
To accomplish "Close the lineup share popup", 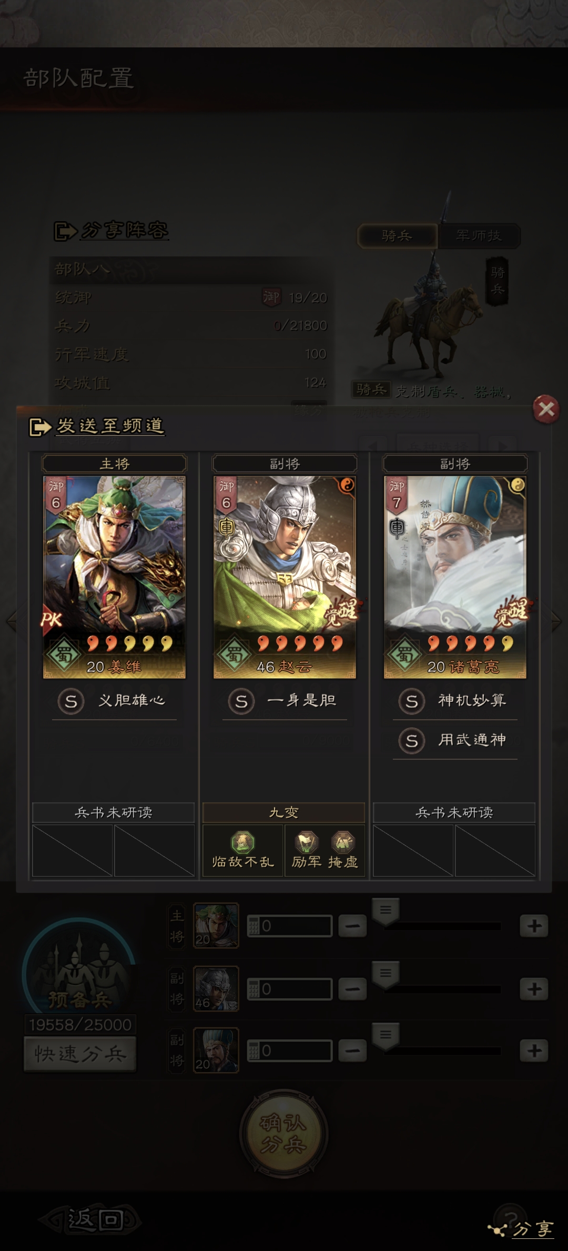I will tap(546, 409).
